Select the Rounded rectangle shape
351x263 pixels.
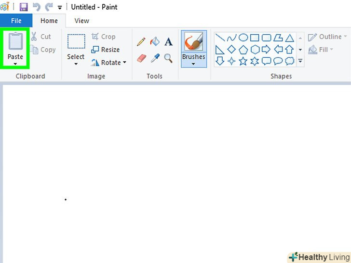[266, 38]
